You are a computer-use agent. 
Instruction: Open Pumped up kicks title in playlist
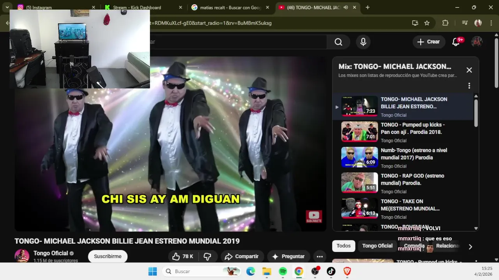412,128
